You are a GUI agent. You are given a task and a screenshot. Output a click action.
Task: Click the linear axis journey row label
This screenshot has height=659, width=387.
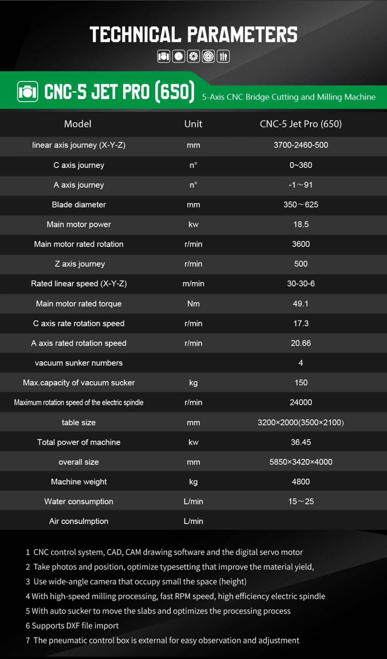[x=79, y=145]
